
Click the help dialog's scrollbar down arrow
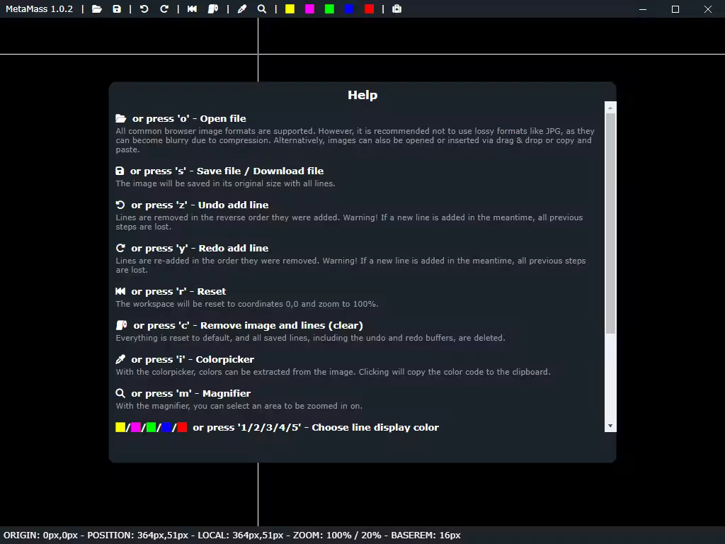(x=610, y=425)
